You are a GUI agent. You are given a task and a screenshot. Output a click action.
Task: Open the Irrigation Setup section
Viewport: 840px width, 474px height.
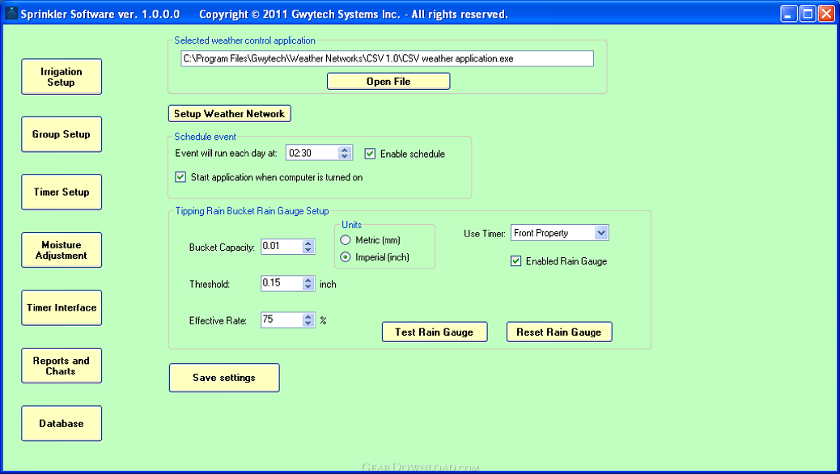[62, 77]
